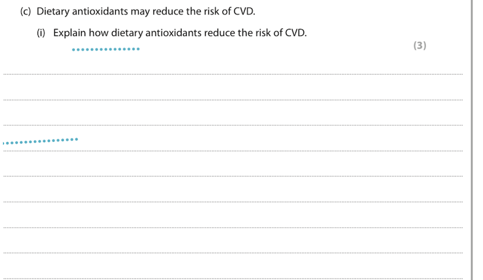This screenshot has height=280, width=483.
Task: Click "CVD." ending the Explain question line
Action: point(296,33)
